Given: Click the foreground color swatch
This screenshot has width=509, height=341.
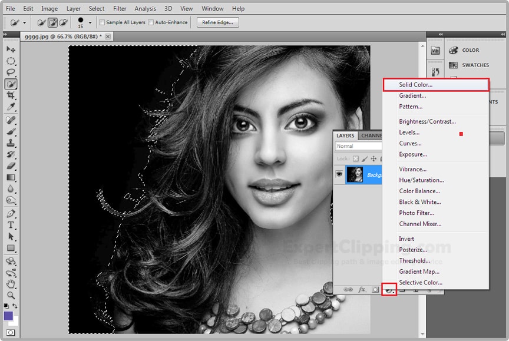Looking at the screenshot, I should [9, 316].
